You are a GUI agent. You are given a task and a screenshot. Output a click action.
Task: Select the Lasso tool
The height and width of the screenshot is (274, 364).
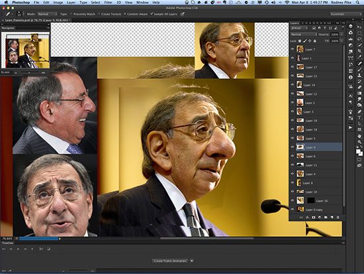[x=359, y=39]
